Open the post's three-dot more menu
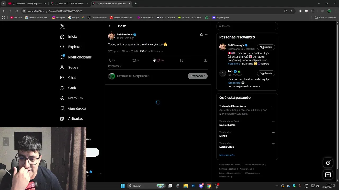Image resolution: width=339 pixels, height=190 pixels. tap(206, 35)
